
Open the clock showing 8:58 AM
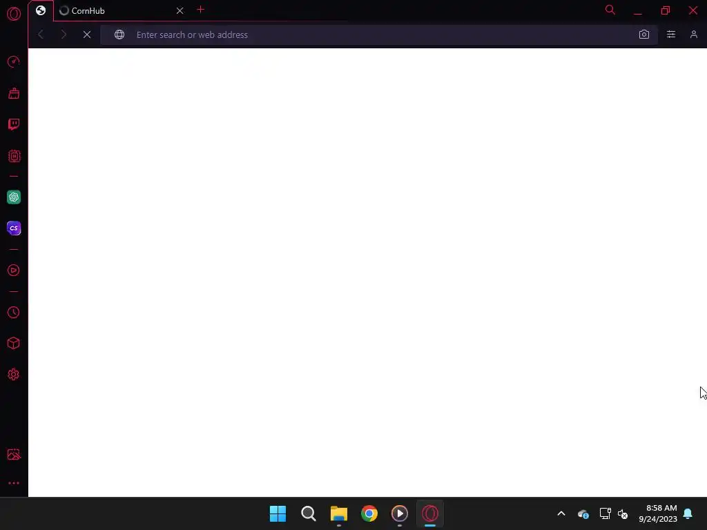tap(658, 513)
